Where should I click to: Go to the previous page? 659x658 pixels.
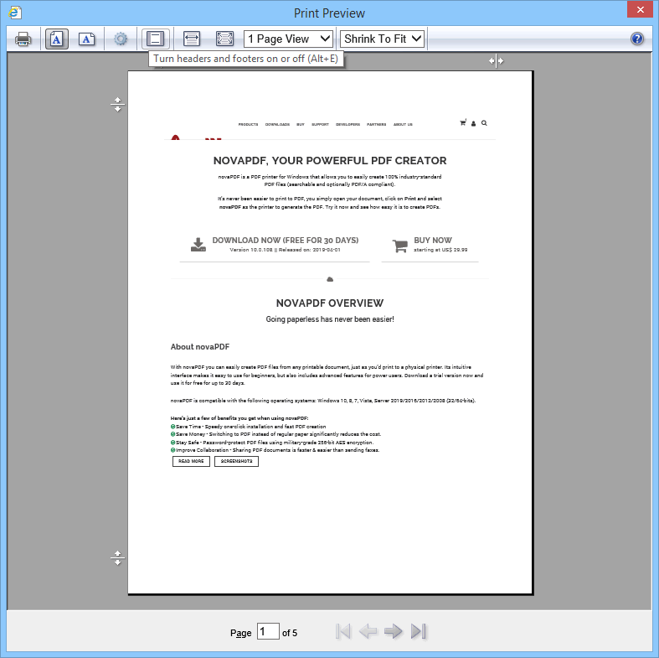click(x=368, y=631)
